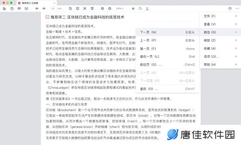This screenshot has width=241, height=145.
Task: Close the document tab with its X
Action: point(54,3)
